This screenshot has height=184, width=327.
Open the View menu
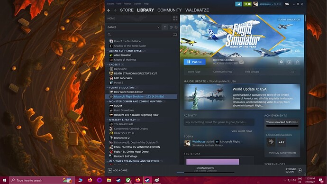(118, 4)
